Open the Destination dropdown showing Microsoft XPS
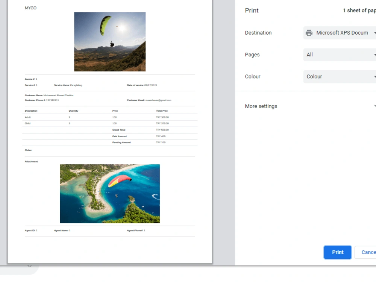 pyautogui.click(x=340, y=33)
